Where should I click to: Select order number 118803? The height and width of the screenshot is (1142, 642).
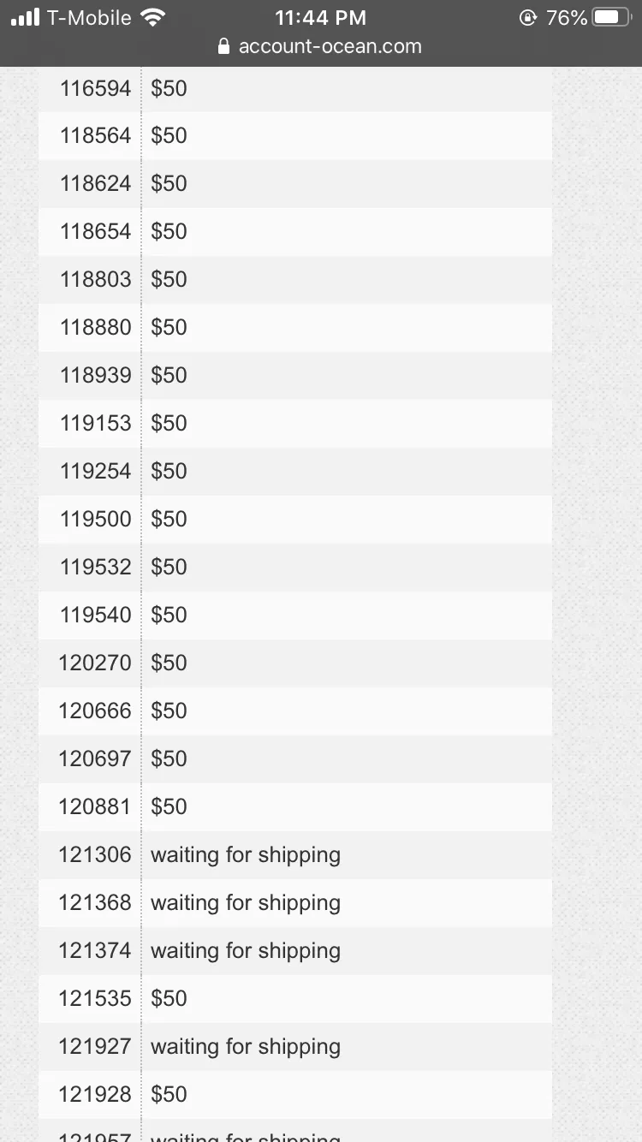pos(96,280)
